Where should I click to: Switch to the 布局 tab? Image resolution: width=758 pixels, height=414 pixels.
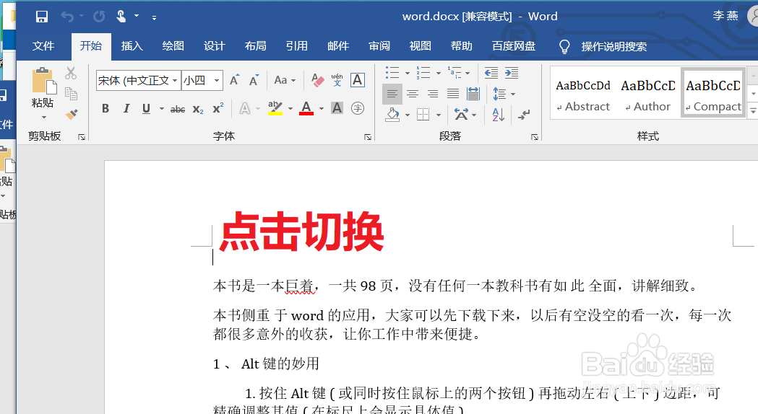(255, 46)
